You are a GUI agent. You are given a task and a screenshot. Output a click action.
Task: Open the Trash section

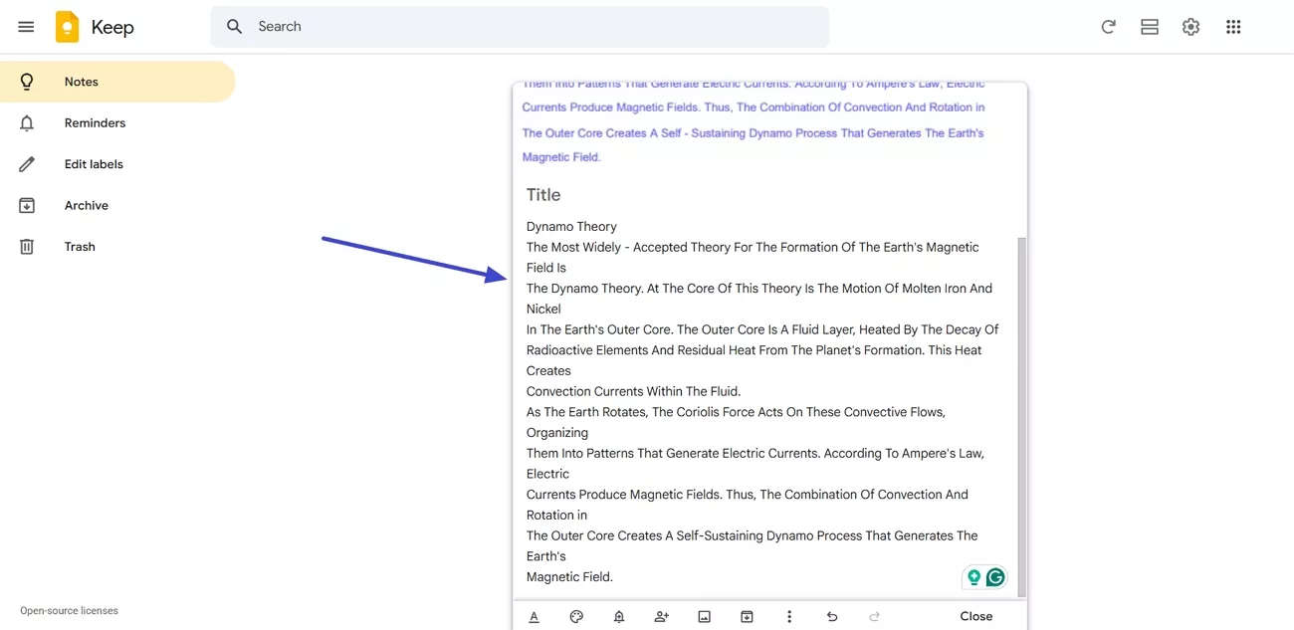coord(79,246)
